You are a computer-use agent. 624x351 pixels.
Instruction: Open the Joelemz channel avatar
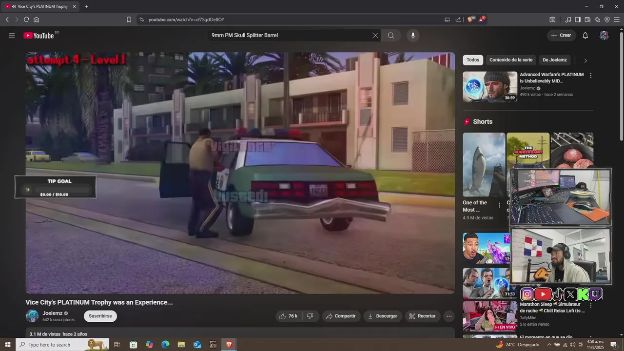(x=32, y=316)
